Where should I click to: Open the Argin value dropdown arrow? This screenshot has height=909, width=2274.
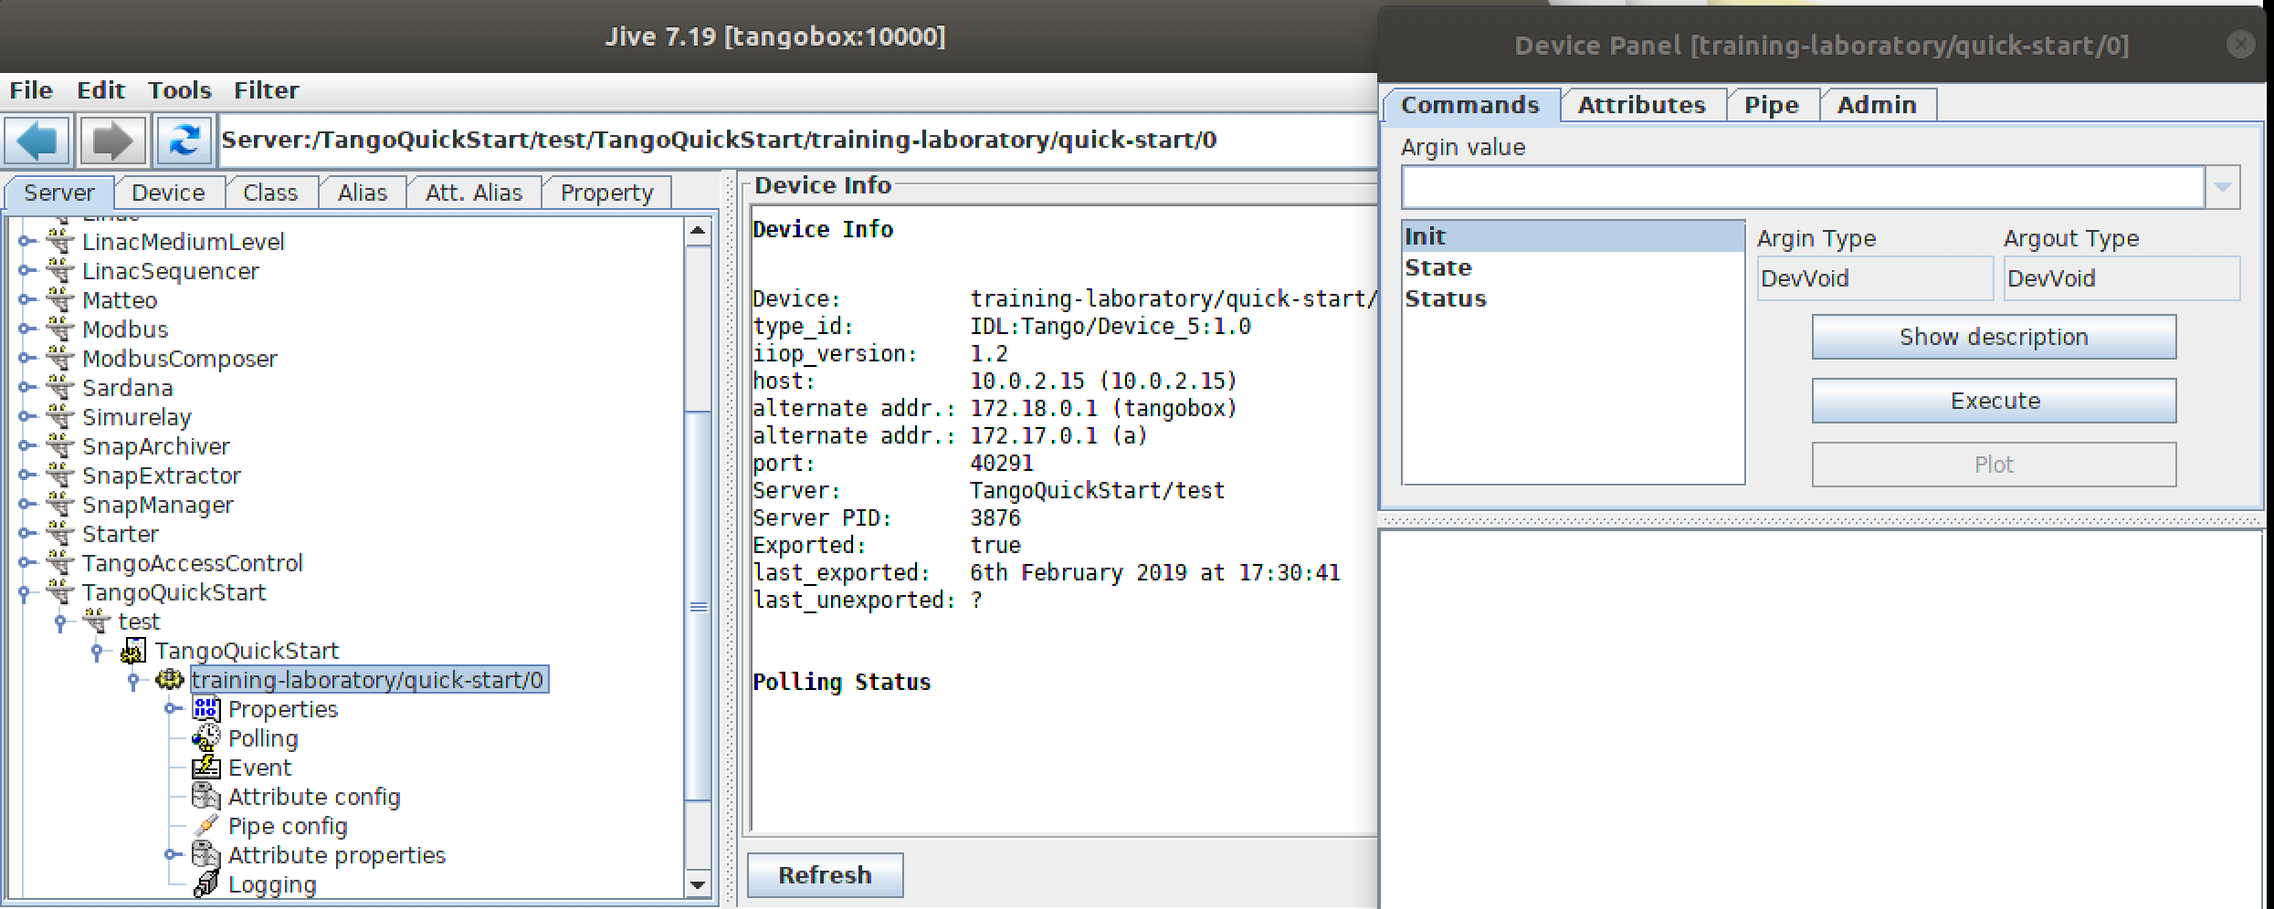point(2222,188)
